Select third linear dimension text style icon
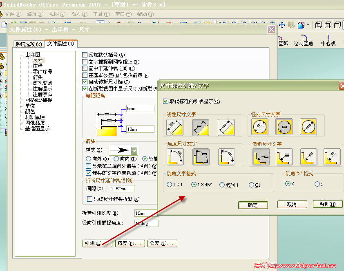Screen dimensions: 344x271 (226, 128)
